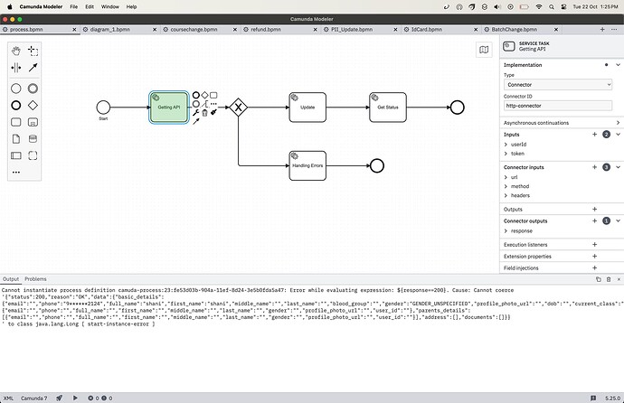
Task: Open macOS Control Center icon
Action: (x=564, y=6)
